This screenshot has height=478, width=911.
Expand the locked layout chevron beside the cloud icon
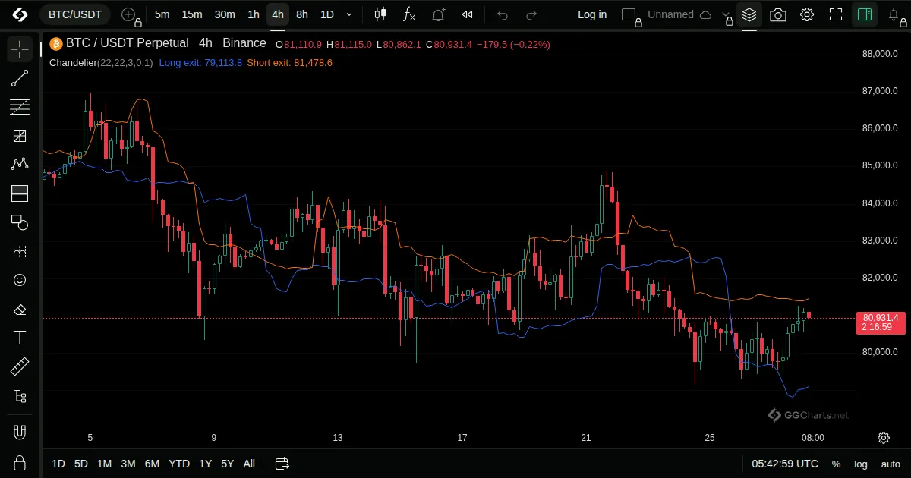727,14
